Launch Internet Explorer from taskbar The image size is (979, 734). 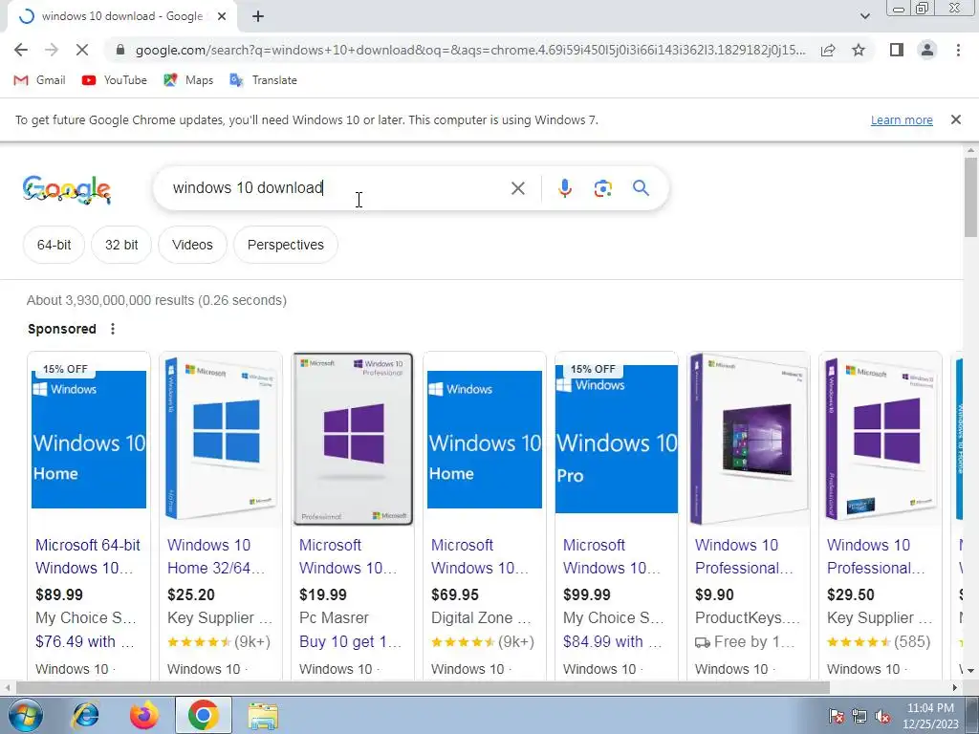85,715
